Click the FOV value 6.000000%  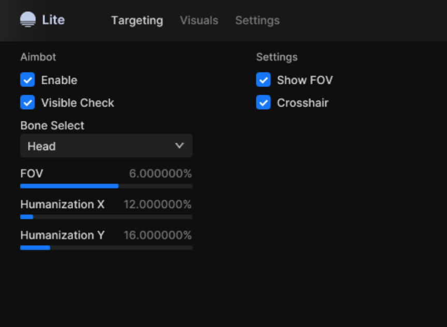click(161, 173)
